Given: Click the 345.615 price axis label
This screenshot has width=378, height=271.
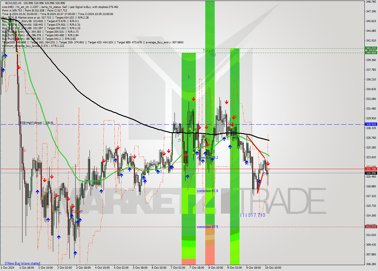Looking at the screenshot, I should click(371, 21).
